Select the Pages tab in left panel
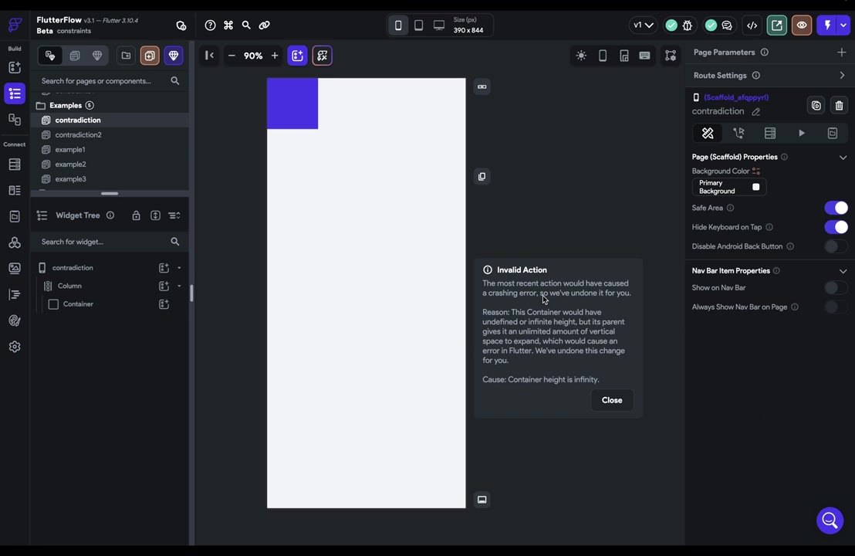855x556 pixels. coord(75,56)
